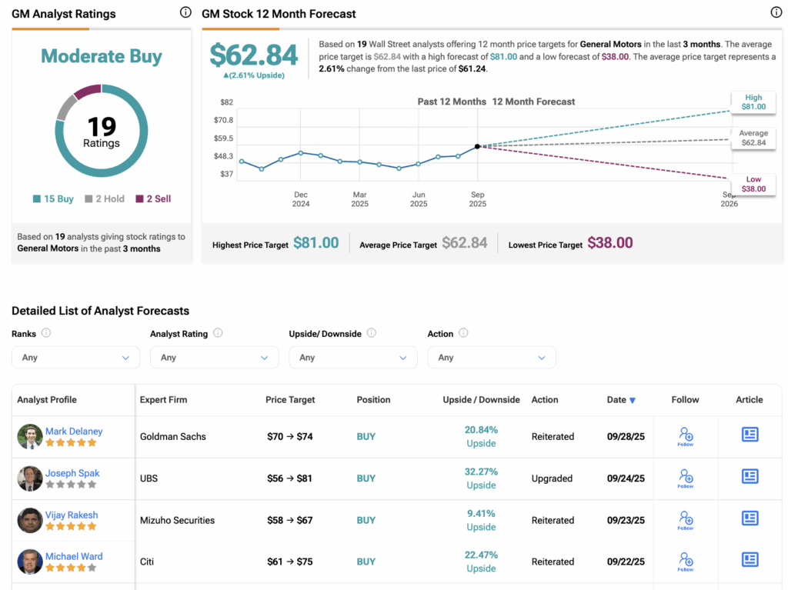Open Citi article icon
Viewport: 788px width, 590px height.
click(x=750, y=559)
